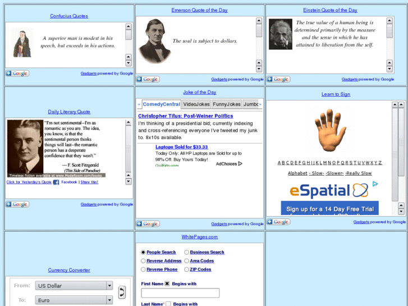Click the scroll up arrow in the Confucius gadget
The height and width of the screenshot is (306, 408).
tap(129, 26)
